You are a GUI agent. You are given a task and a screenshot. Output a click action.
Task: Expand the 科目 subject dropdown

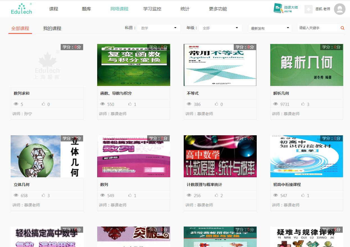click(x=159, y=28)
